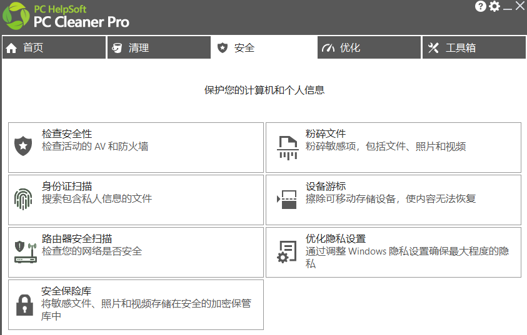Screen dimensions: 527x335
Task: Click the text 粉碎敏感项，包括文件、照片和视频
Action: (386, 147)
